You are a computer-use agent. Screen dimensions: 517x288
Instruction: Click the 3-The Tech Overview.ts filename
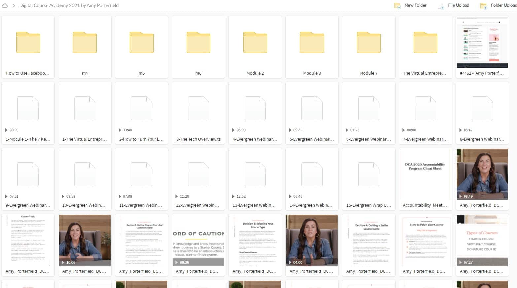[x=198, y=139]
